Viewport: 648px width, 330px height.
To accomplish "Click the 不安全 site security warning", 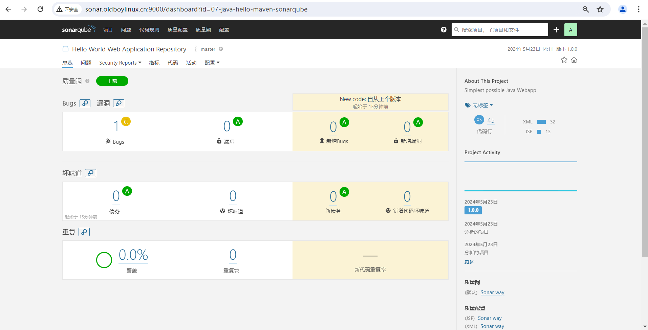I will [68, 9].
